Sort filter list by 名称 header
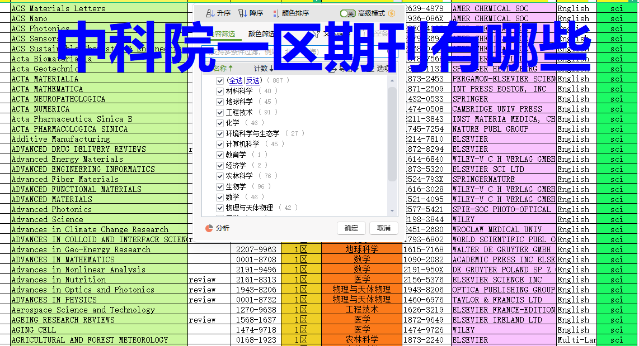The image size is (639, 346). 223,68
